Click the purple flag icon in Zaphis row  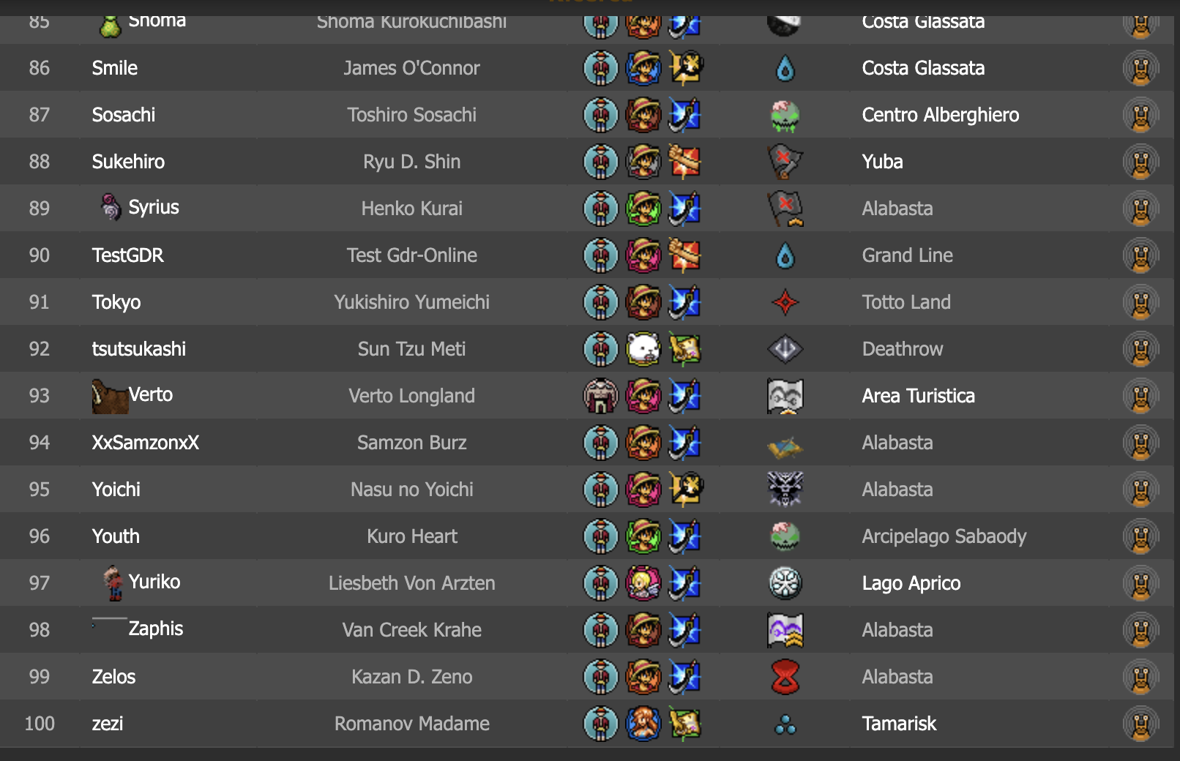pyautogui.click(x=785, y=630)
